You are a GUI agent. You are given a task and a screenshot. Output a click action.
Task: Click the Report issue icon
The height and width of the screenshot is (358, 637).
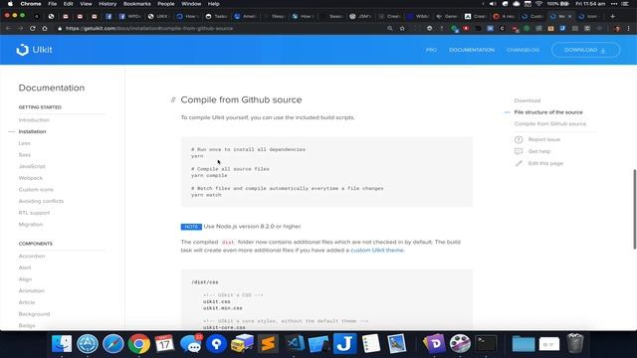[519, 139]
